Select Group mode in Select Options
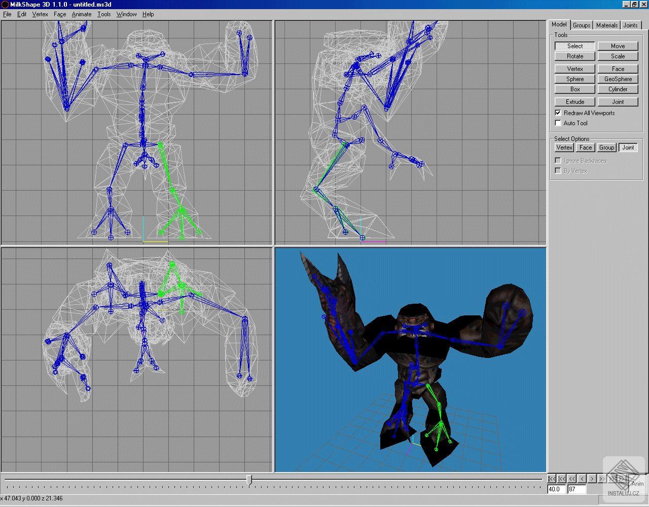Screen dimensions: 649x507 point(606,147)
